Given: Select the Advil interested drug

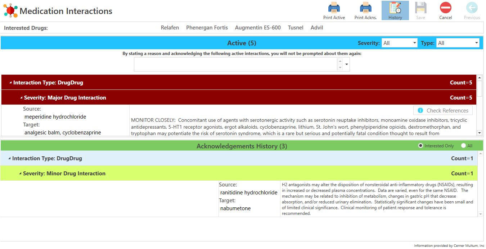Looking at the screenshot, I should (317, 28).
